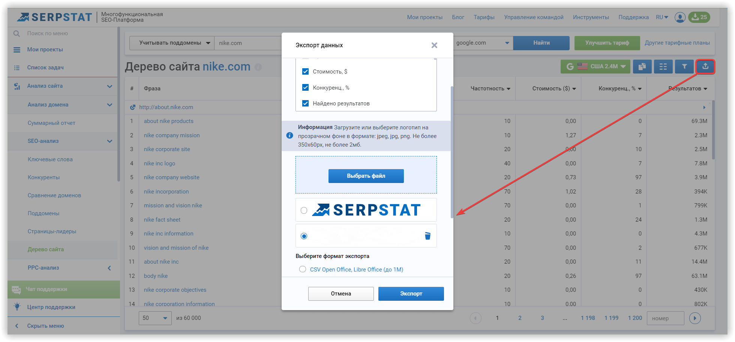Screen dimensions: 735x342
Task: Click the column settings icon button
Action: pos(663,66)
